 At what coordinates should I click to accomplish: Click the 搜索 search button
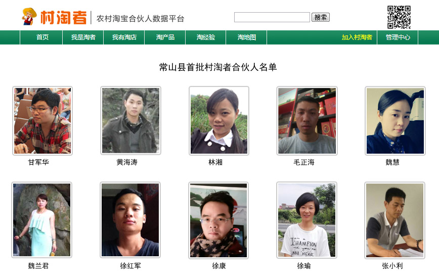tap(321, 17)
